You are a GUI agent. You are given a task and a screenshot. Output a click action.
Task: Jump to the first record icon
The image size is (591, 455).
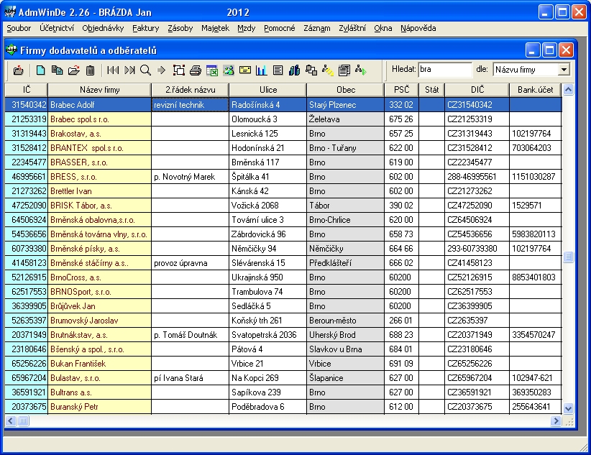[x=113, y=70]
